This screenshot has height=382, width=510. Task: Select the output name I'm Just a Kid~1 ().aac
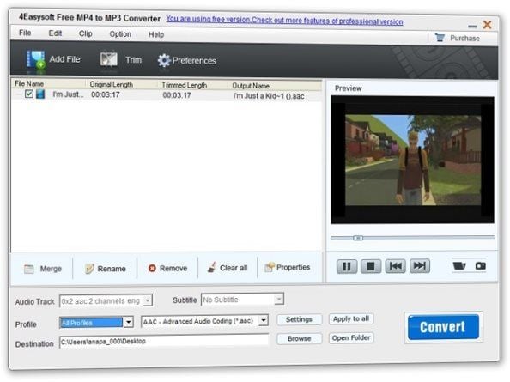click(269, 96)
